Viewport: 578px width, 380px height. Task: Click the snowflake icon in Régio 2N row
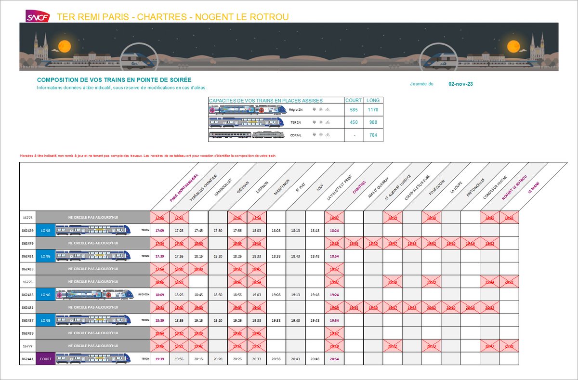(320, 109)
